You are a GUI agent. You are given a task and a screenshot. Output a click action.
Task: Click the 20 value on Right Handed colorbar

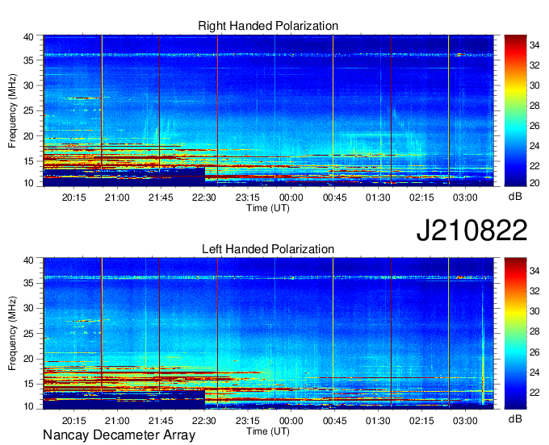(x=534, y=183)
